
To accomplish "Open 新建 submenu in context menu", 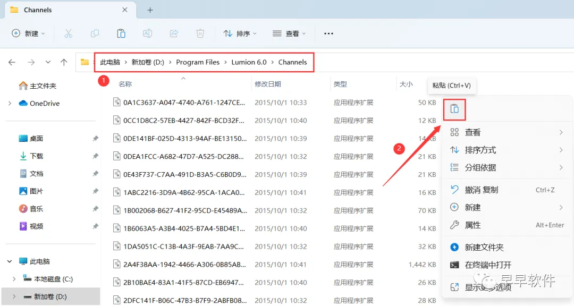I will tap(507, 208).
